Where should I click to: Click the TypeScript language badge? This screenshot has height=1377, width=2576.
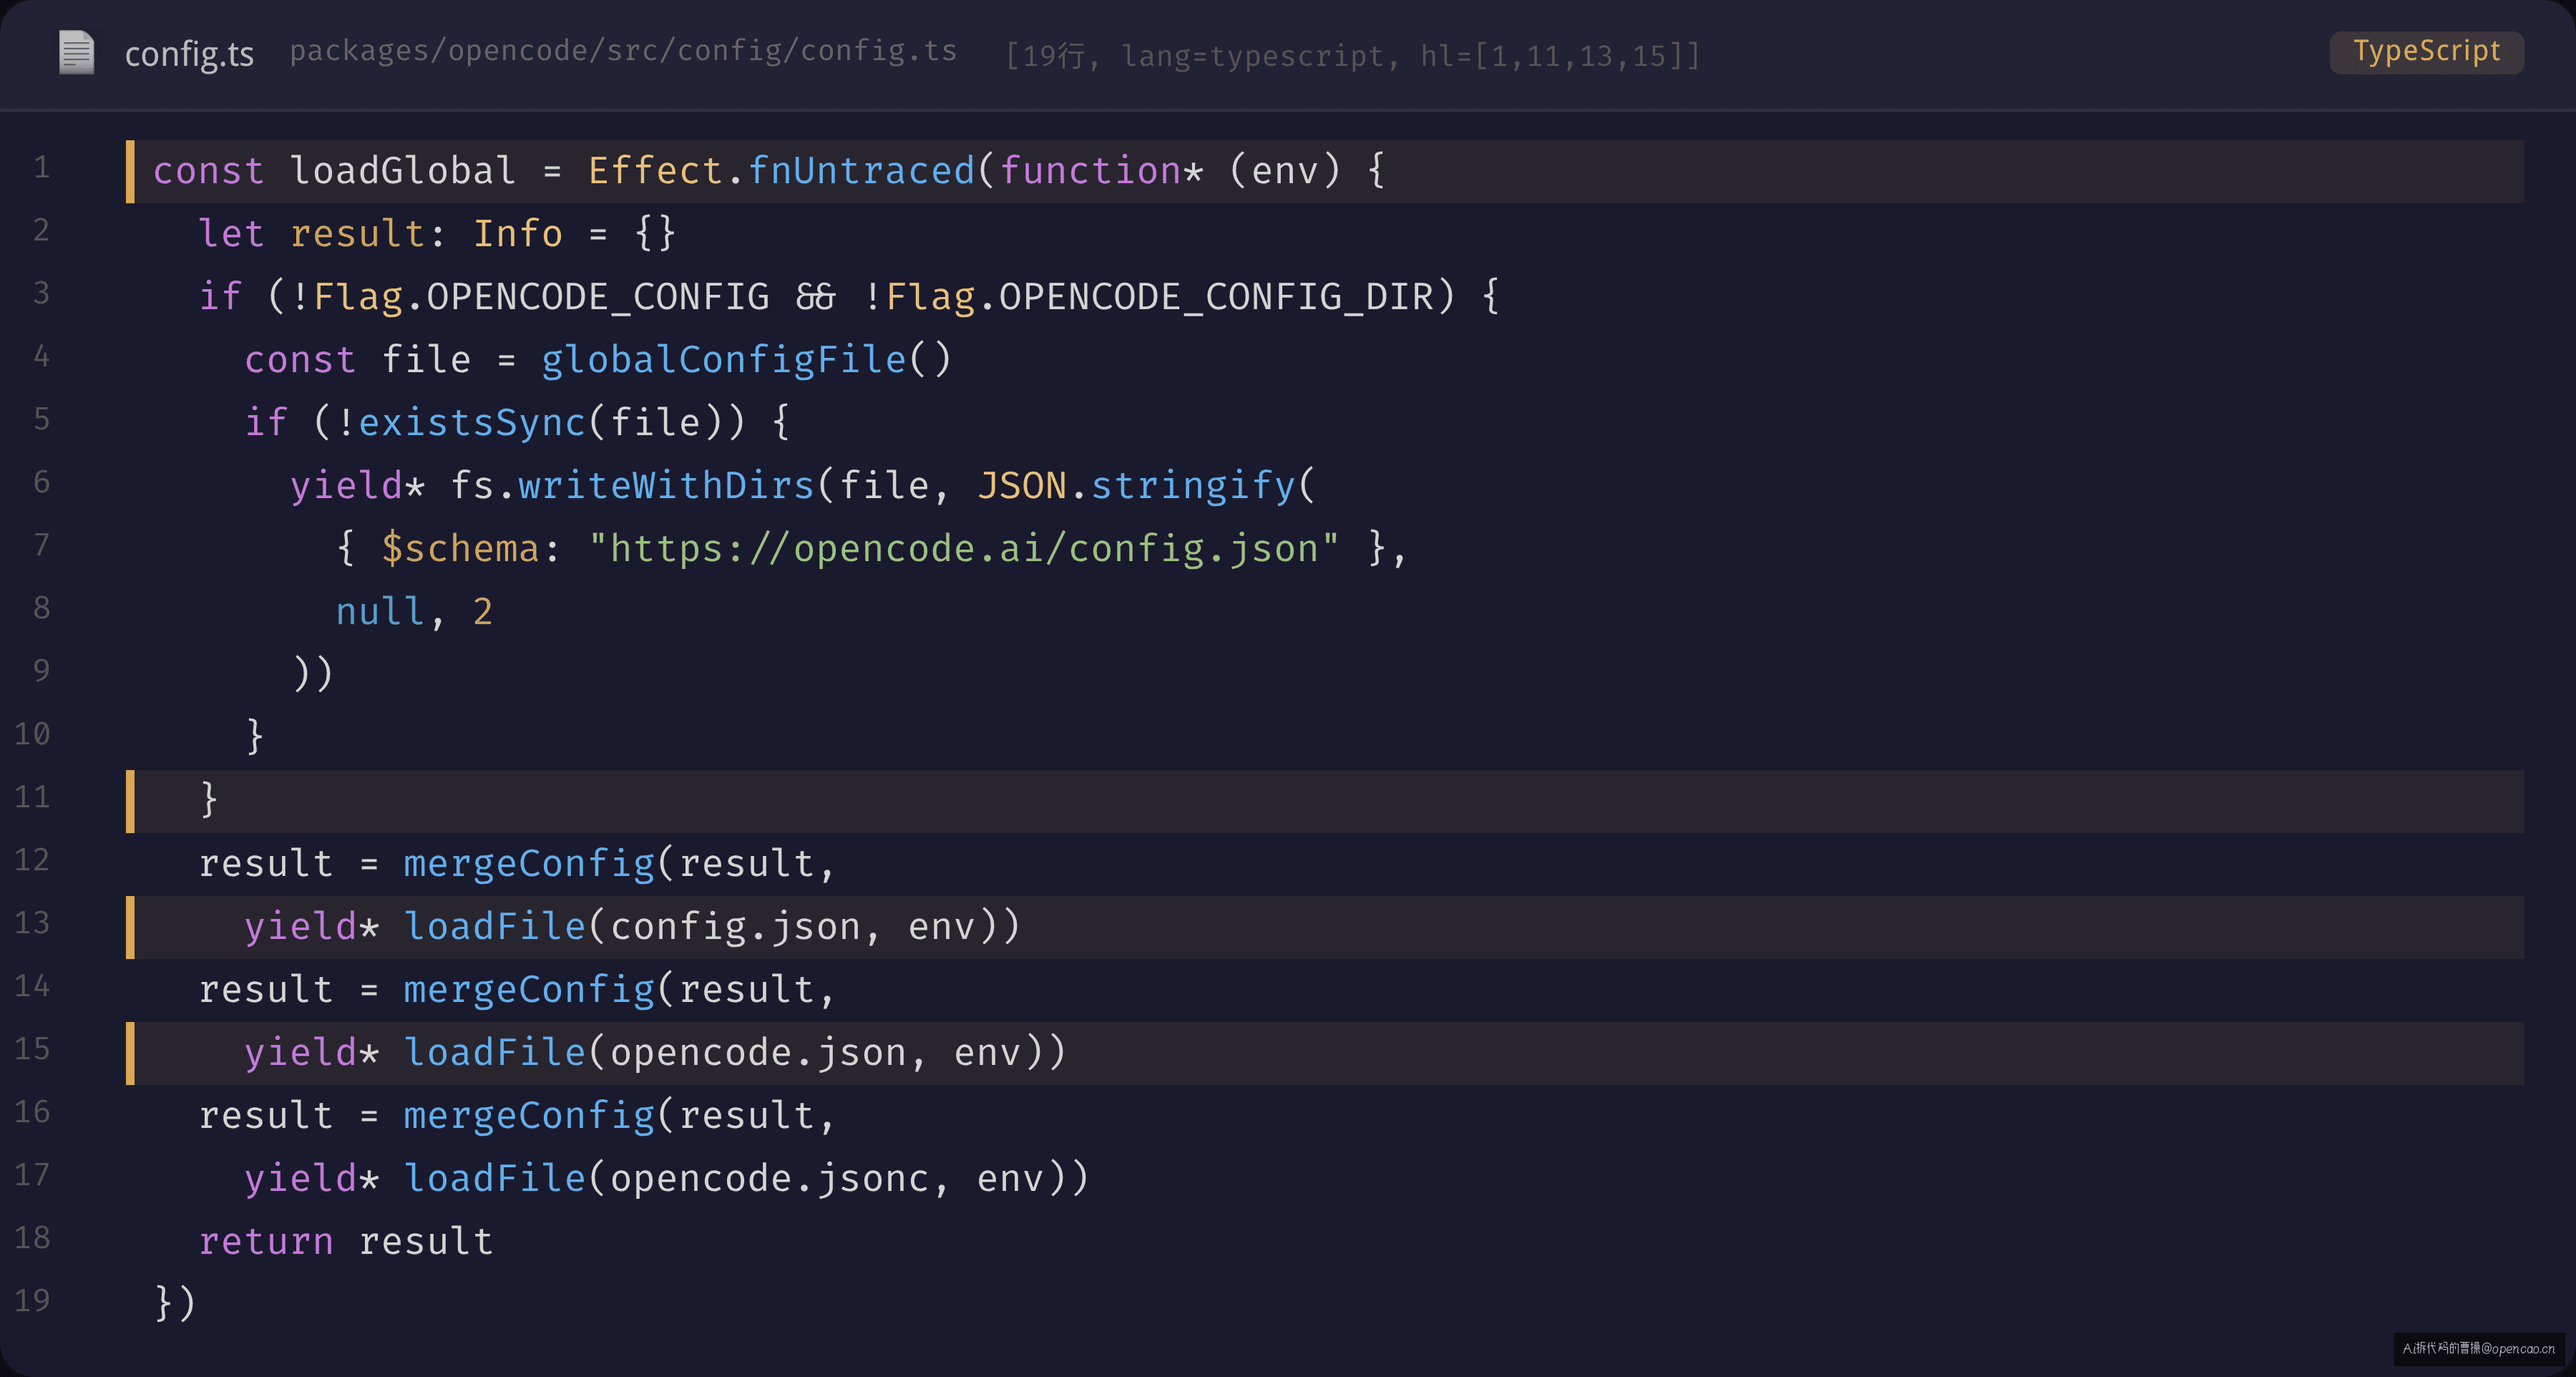click(2426, 51)
